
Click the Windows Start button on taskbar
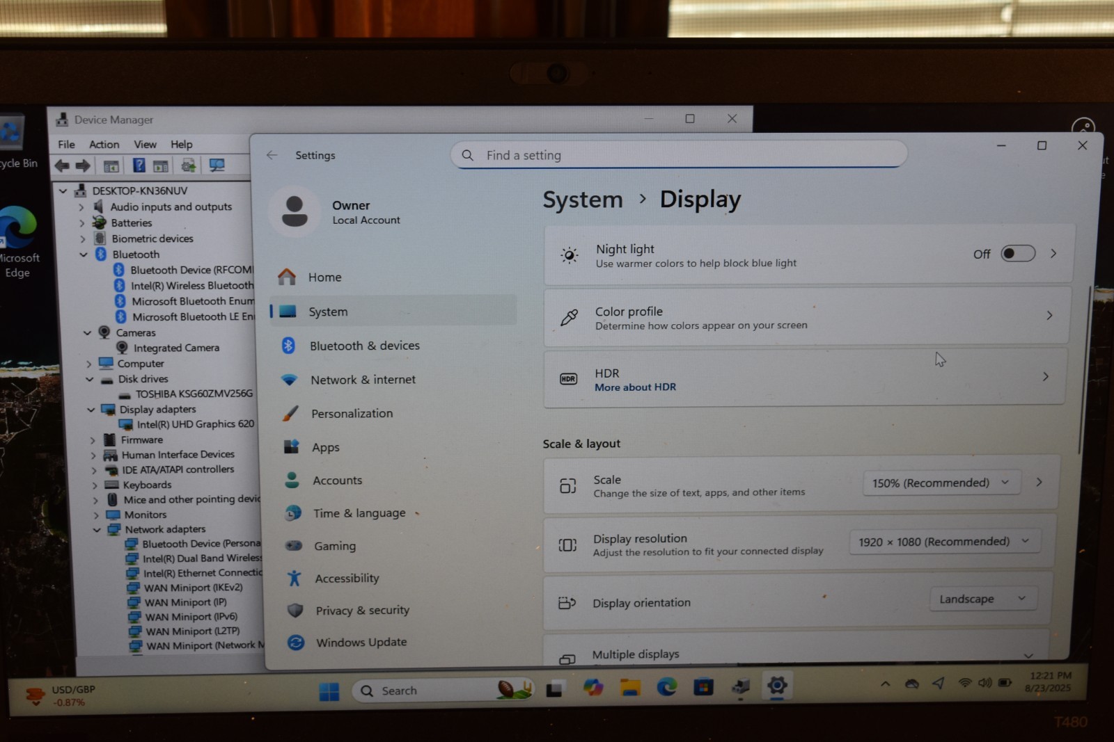(329, 691)
